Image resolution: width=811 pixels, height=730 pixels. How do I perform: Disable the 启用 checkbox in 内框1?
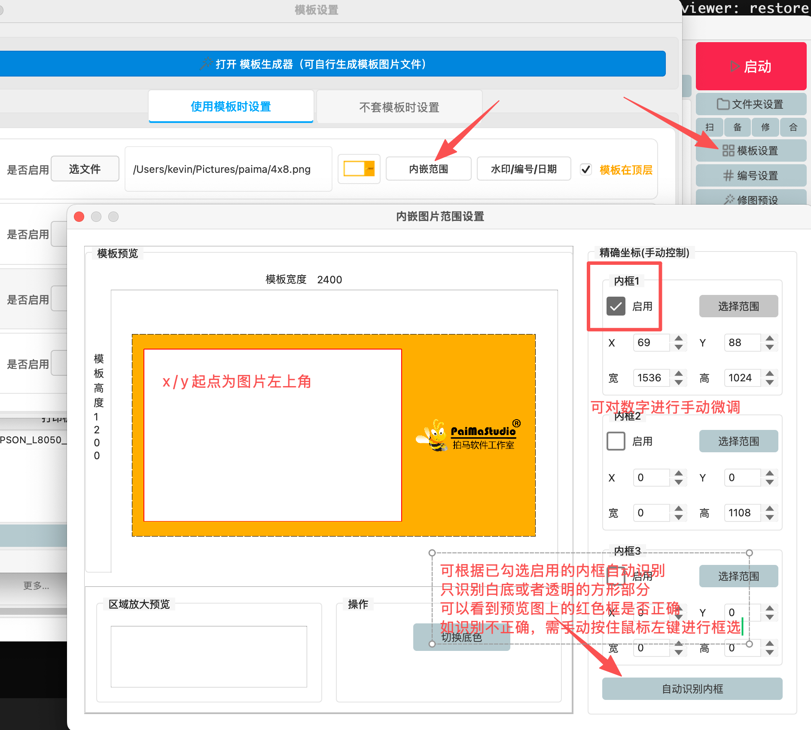pos(616,306)
